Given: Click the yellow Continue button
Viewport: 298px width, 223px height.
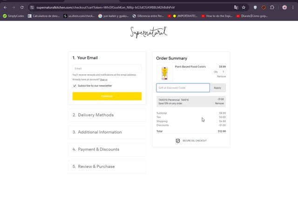Looking at the screenshot, I should pyautogui.click(x=107, y=96).
